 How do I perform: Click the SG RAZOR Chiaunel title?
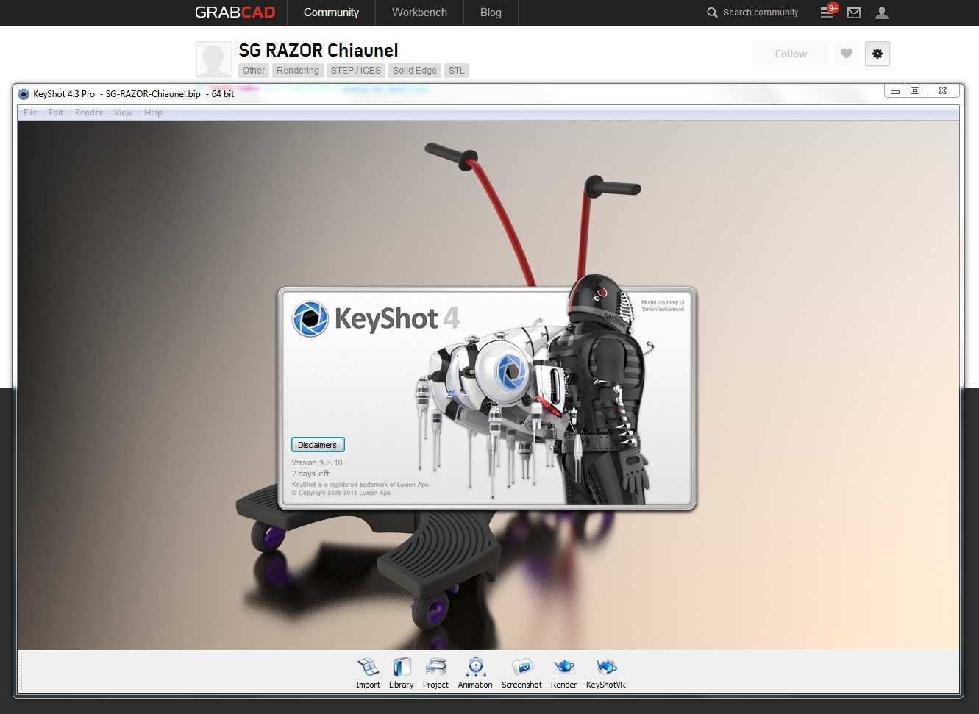tap(318, 50)
